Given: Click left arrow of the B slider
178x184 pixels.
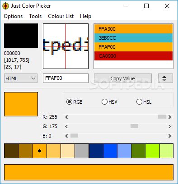Looking at the screenshot, I should [x=66, y=136].
